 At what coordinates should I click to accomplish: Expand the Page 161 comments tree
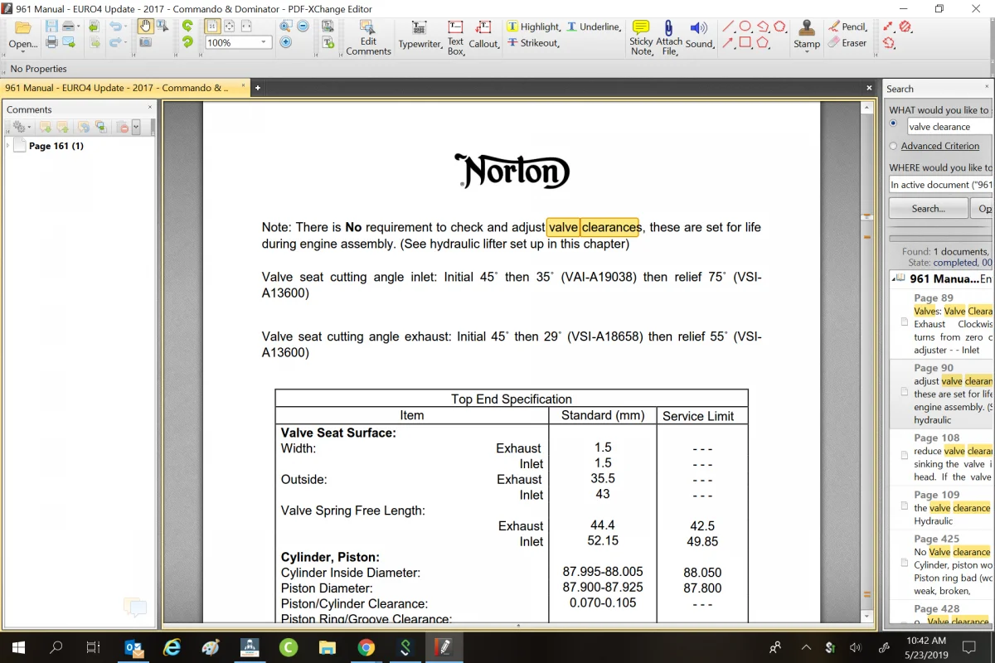click(8, 146)
